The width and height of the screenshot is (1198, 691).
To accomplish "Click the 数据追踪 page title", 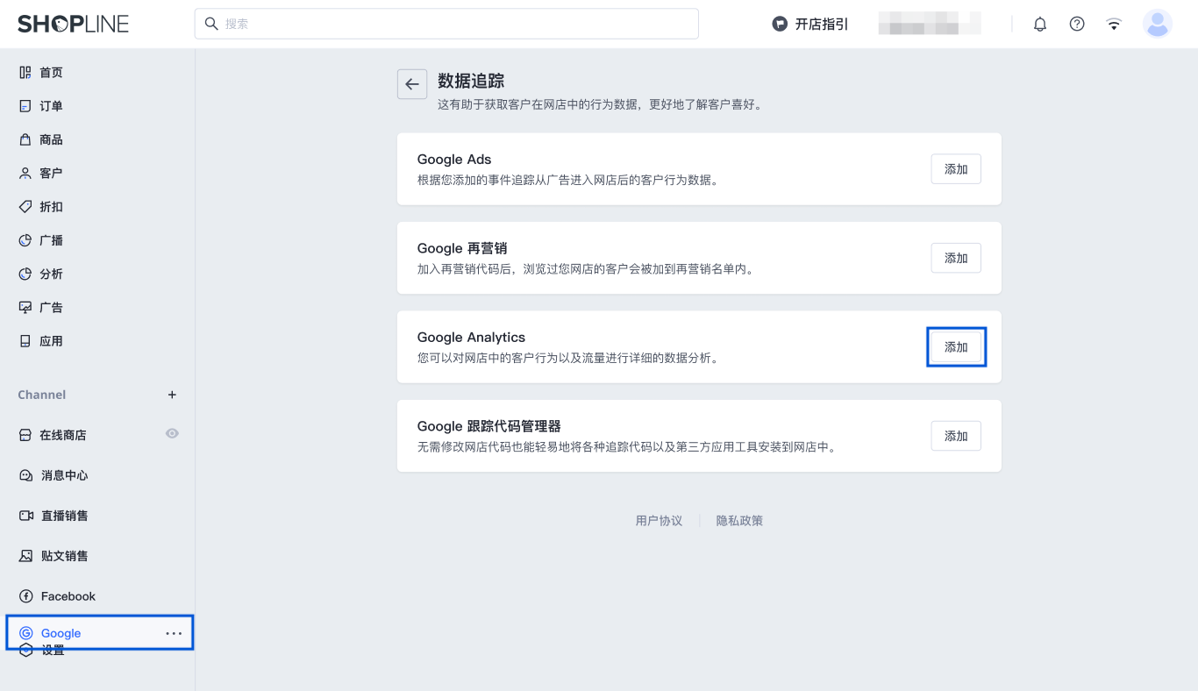I will coord(471,82).
